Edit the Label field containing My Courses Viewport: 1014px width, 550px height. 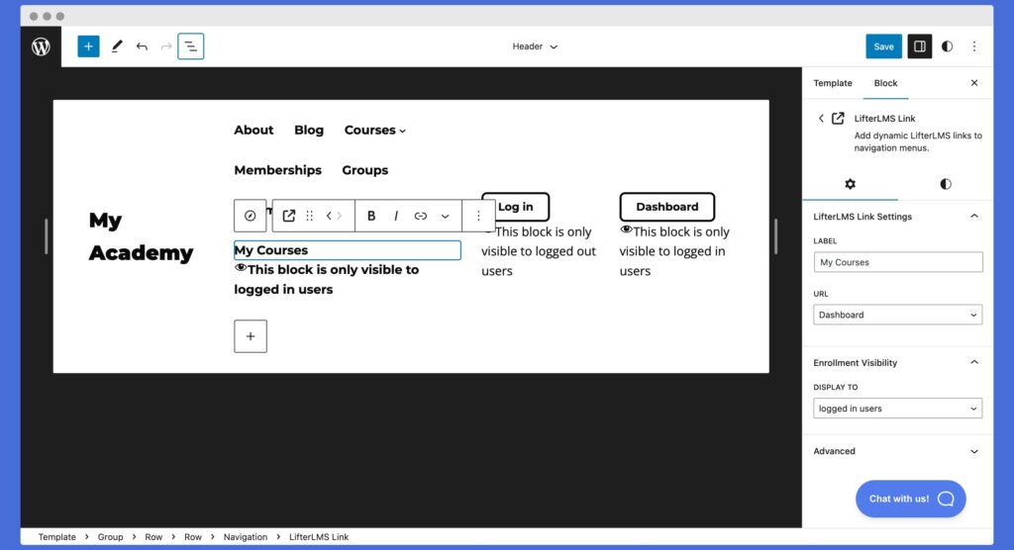[x=897, y=262]
